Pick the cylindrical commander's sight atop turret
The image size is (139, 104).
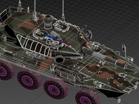point(48,22)
